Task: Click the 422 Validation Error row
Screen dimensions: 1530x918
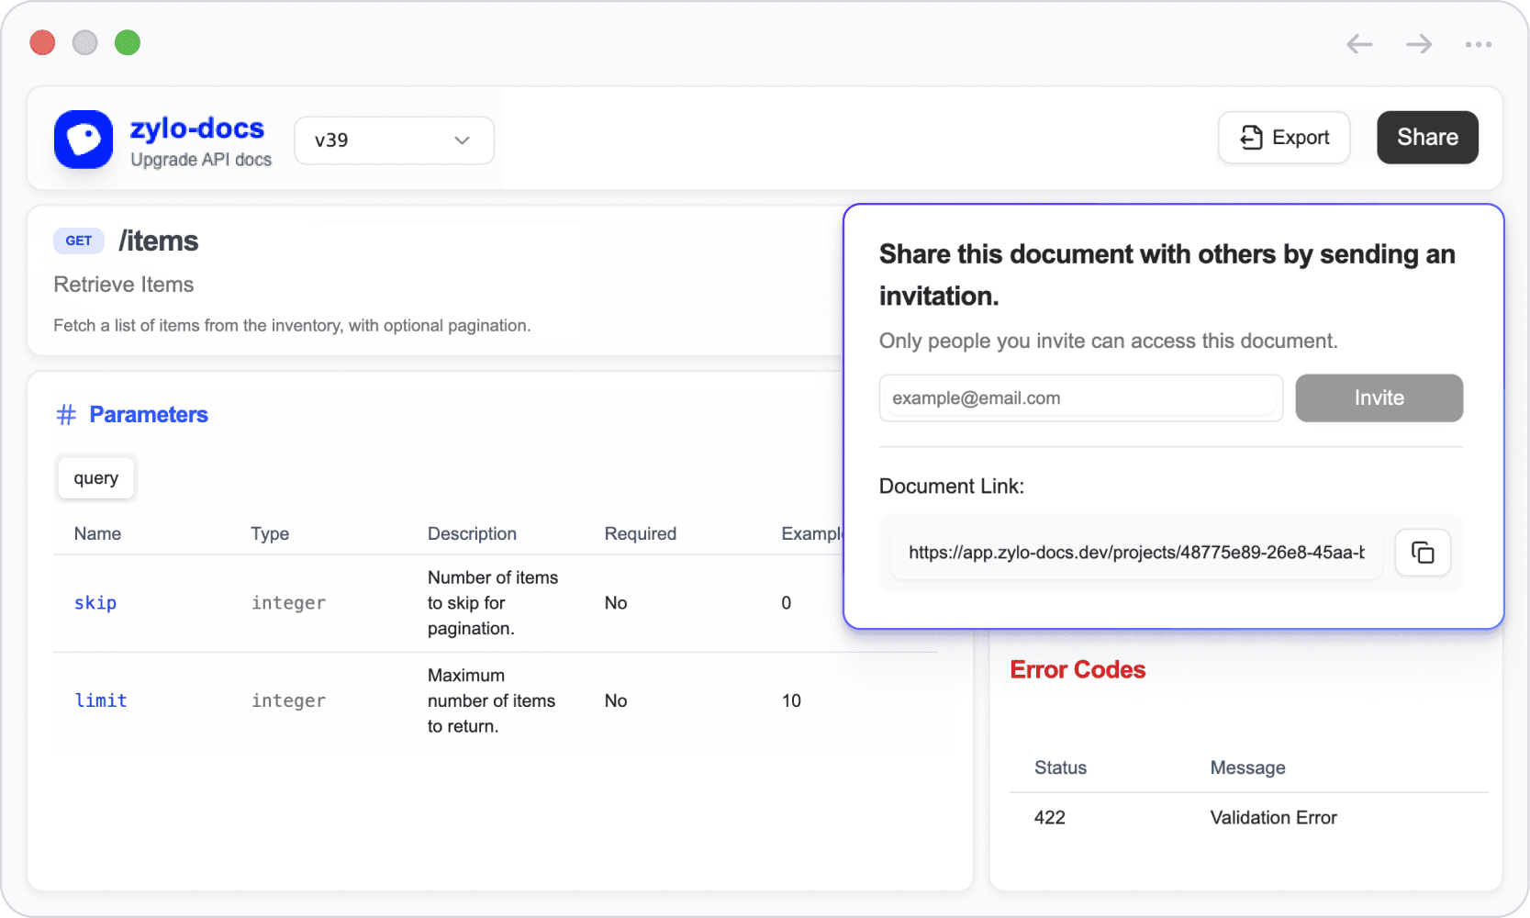Action: pyautogui.click(x=1184, y=817)
